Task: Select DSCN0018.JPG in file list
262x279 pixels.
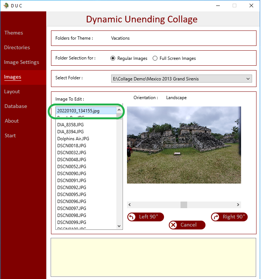Action: (x=86, y=145)
